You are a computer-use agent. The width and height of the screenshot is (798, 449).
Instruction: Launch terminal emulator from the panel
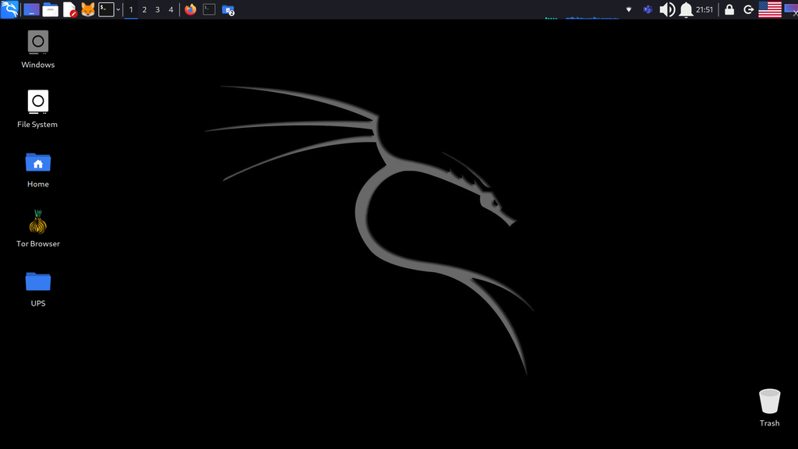tap(106, 9)
